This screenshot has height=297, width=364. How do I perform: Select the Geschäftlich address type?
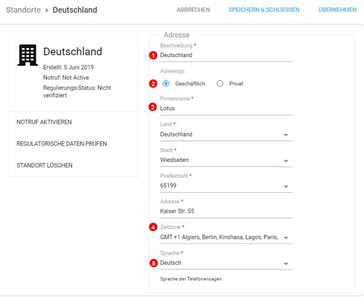tap(166, 84)
